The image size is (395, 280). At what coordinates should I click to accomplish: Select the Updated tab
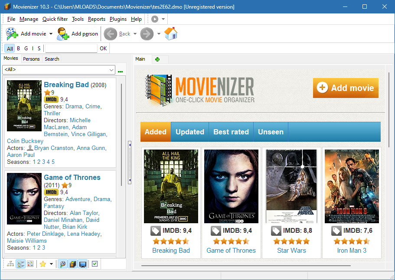point(189,132)
